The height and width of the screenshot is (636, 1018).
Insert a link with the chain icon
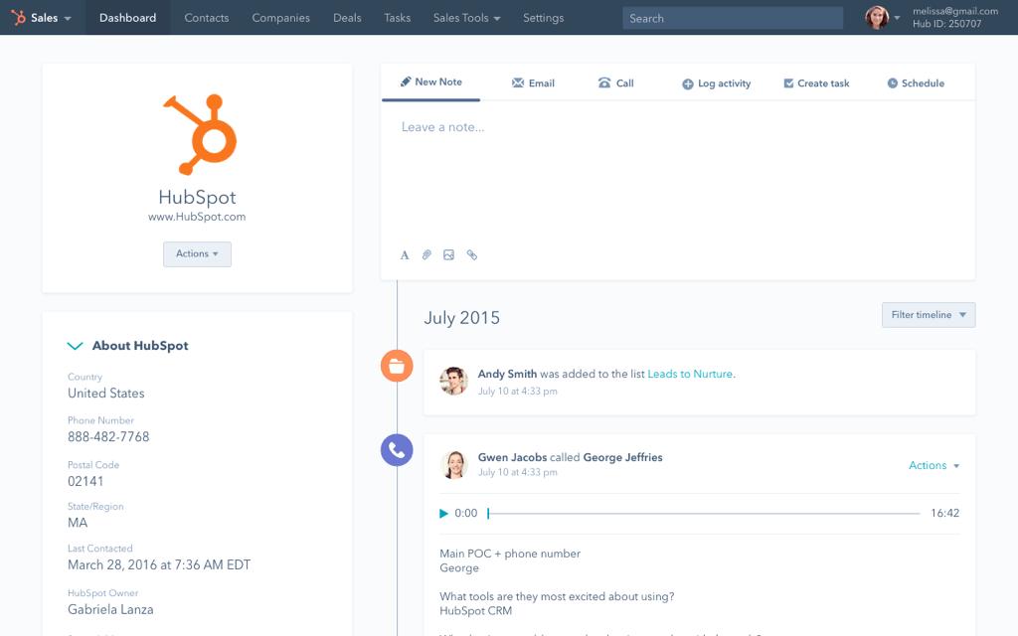(x=472, y=255)
